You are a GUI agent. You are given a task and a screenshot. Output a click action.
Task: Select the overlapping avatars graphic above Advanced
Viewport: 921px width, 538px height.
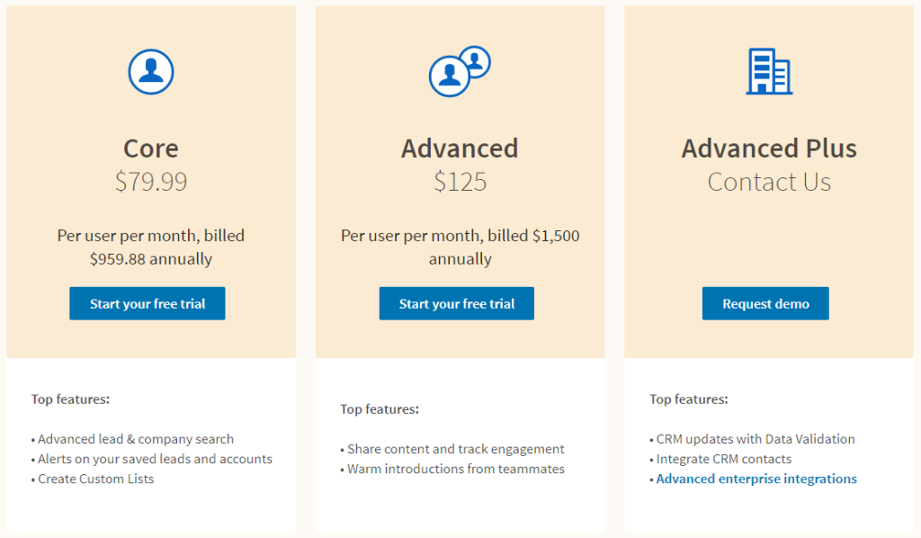click(x=460, y=70)
